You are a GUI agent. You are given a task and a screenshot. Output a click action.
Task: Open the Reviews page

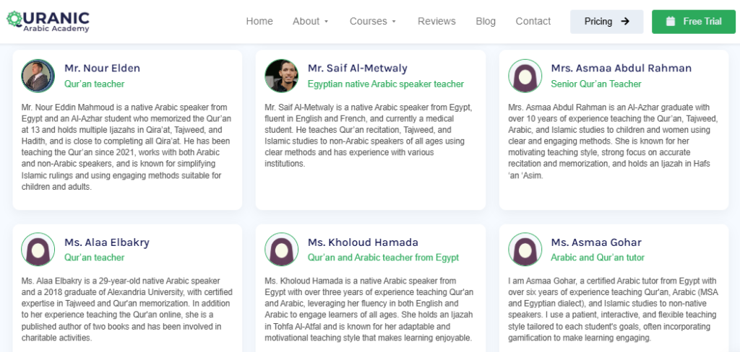436,21
